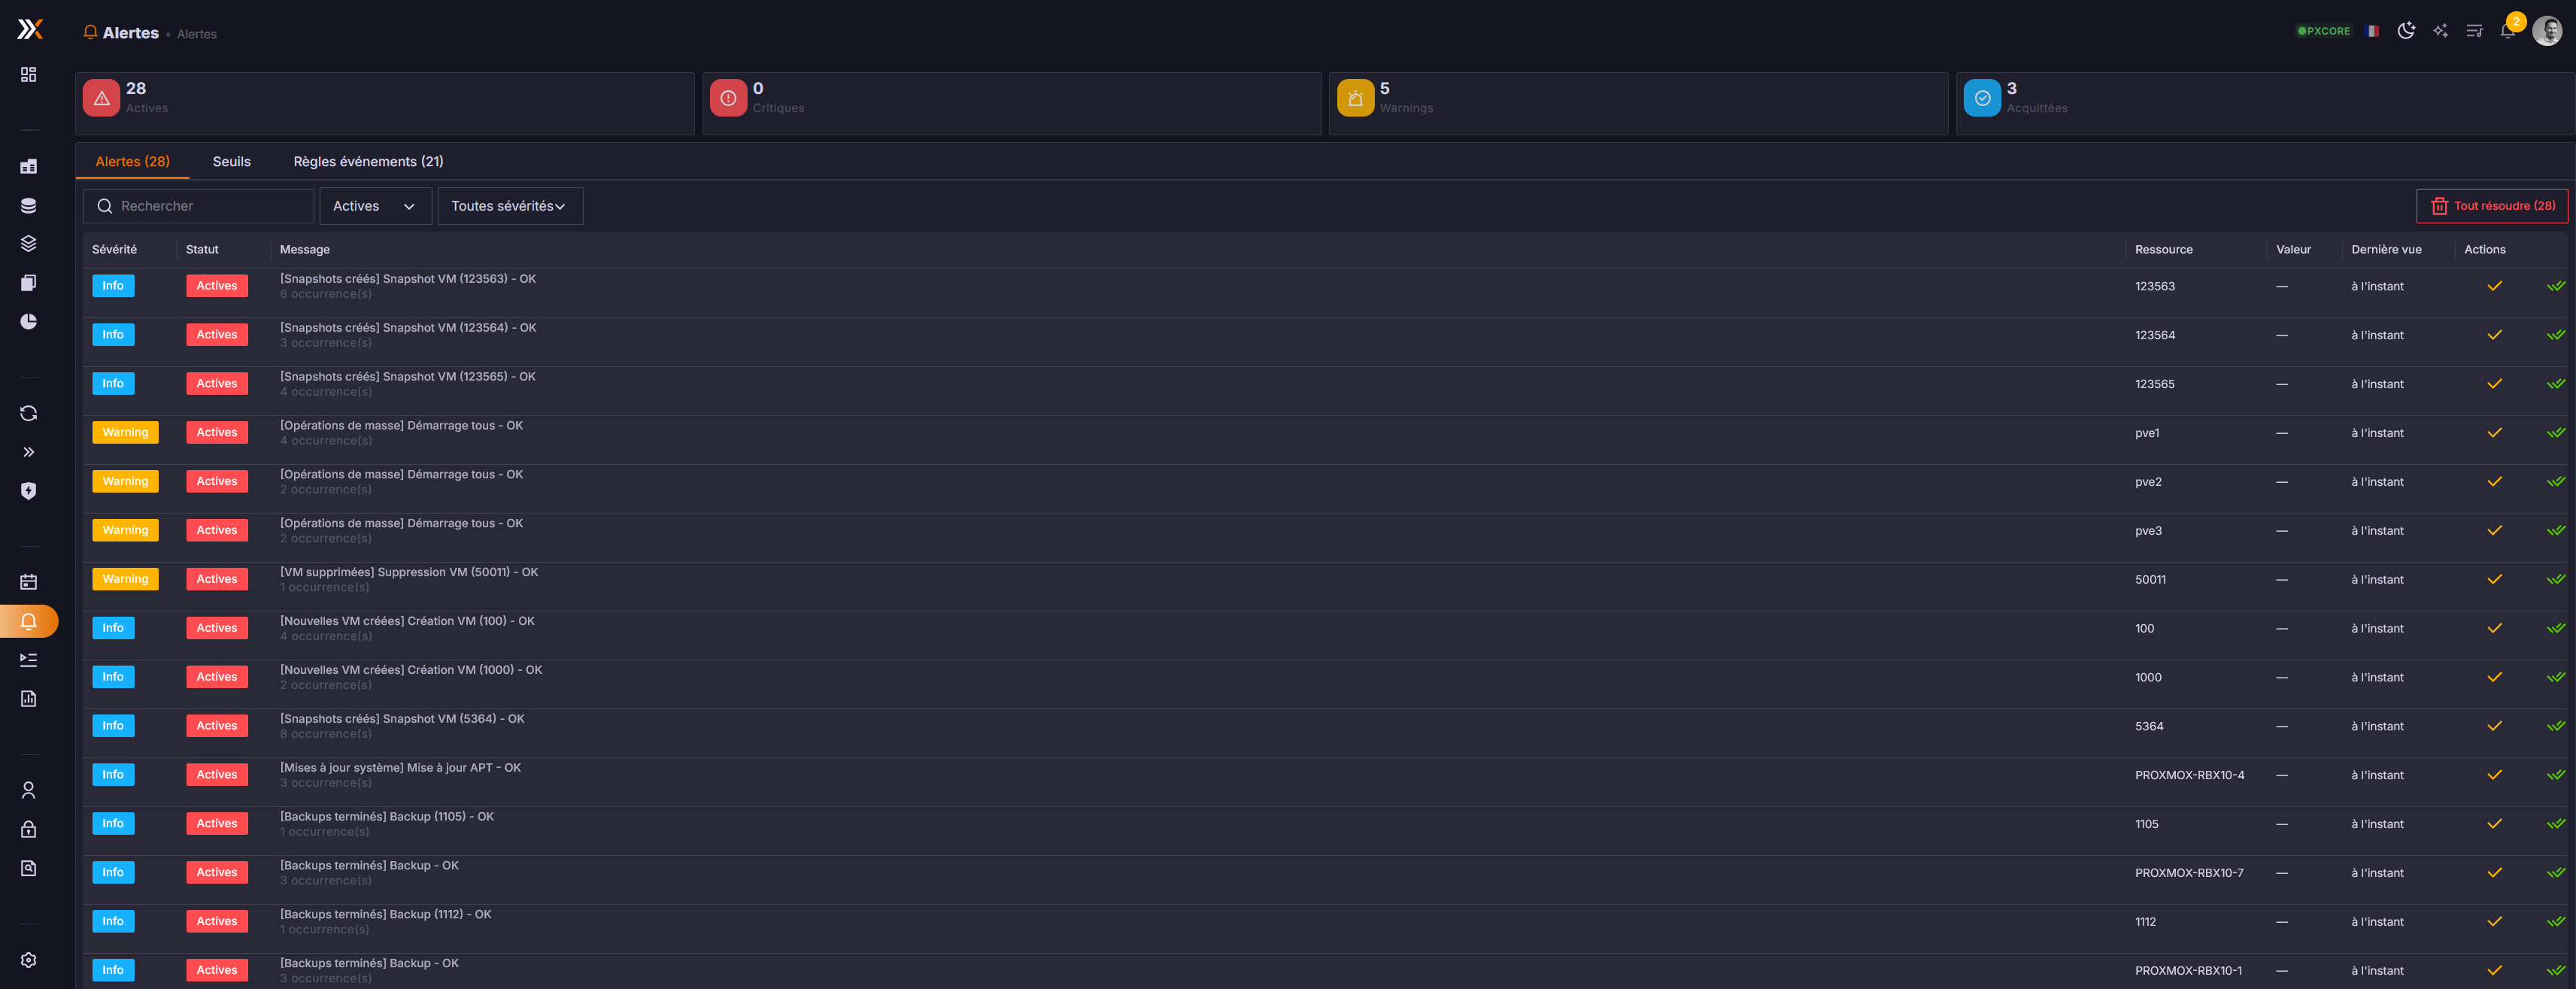The width and height of the screenshot is (2576, 989).
Task: Open the Actives status filter dropdown
Action: coord(375,206)
